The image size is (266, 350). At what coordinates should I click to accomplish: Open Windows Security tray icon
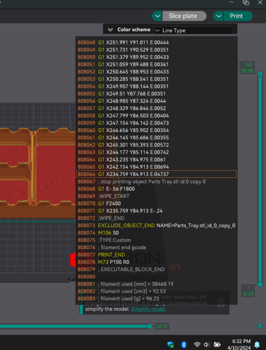171,344
